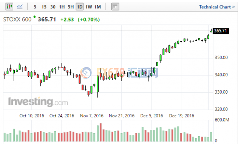
Task: Switch to the 1W timeframe
Action: (89, 7)
